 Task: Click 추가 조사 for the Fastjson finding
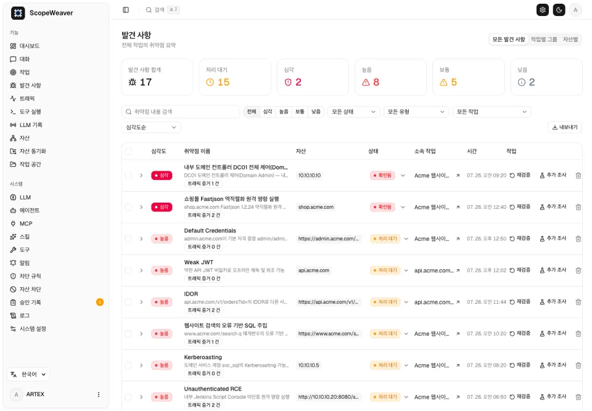click(x=553, y=207)
